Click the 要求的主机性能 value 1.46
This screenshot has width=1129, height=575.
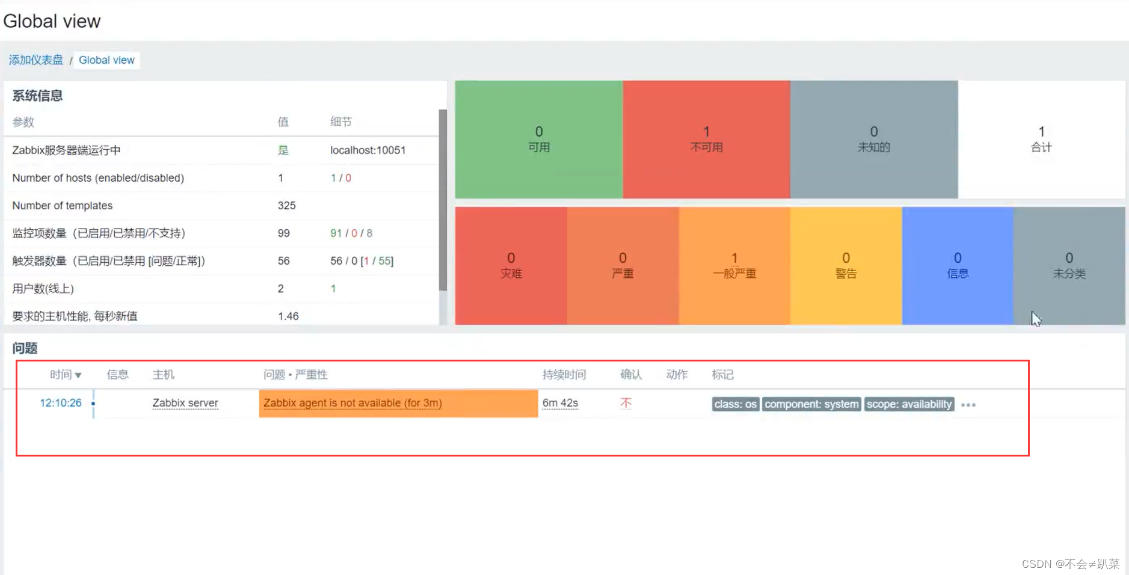[x=288, y=316]
